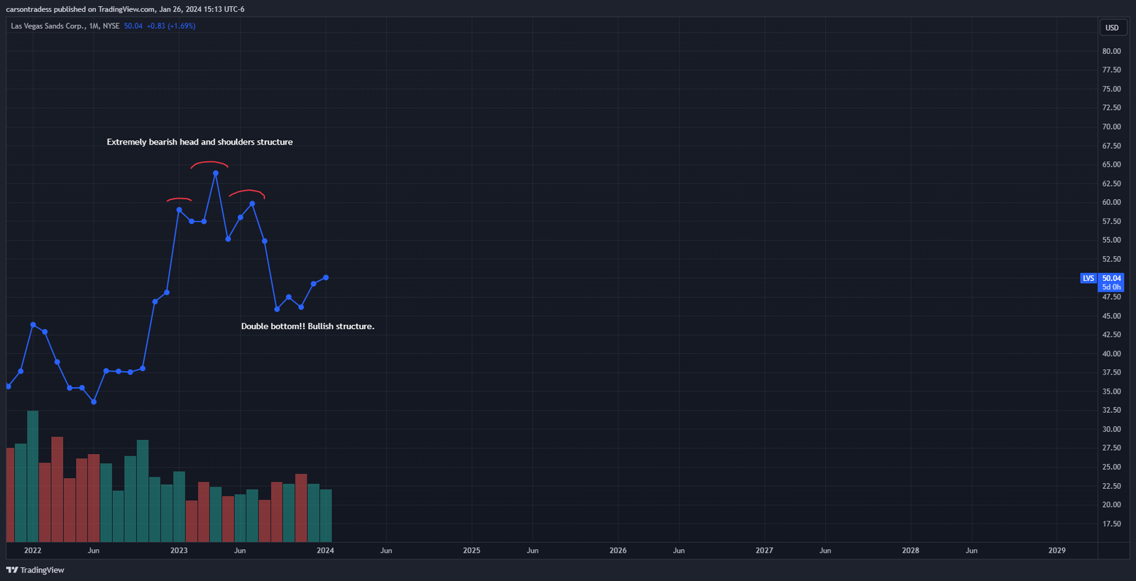The image size is (1136, 581).
Task: Click the highest data point of the price line
Action: click(x=216, y=173)
